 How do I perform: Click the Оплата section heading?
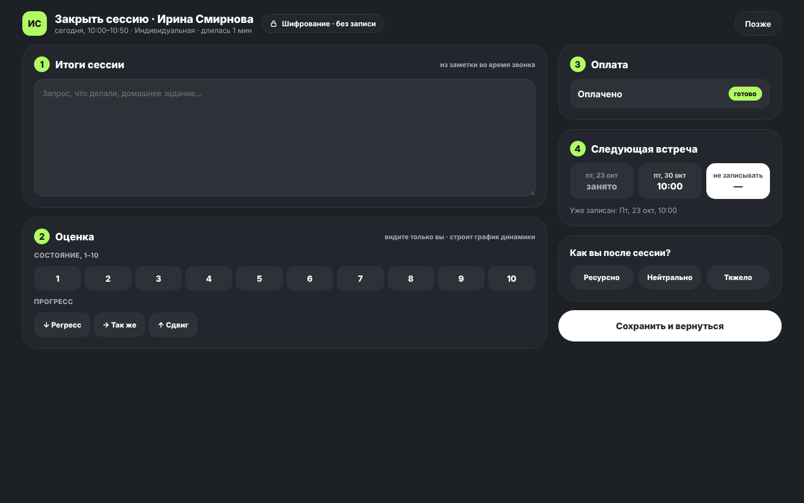(610, 65)
